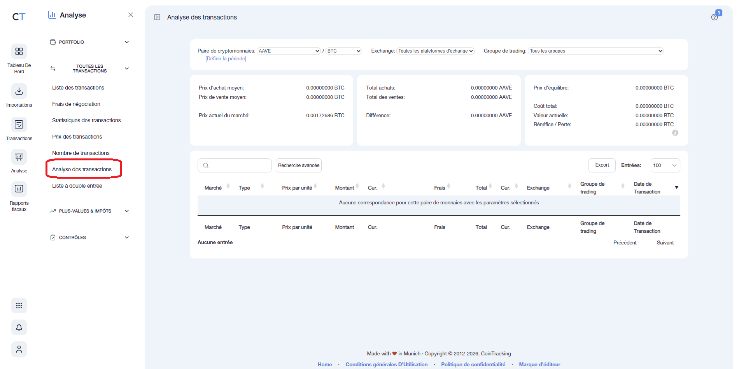Open the apps grid icon

[x=19, y=306]
